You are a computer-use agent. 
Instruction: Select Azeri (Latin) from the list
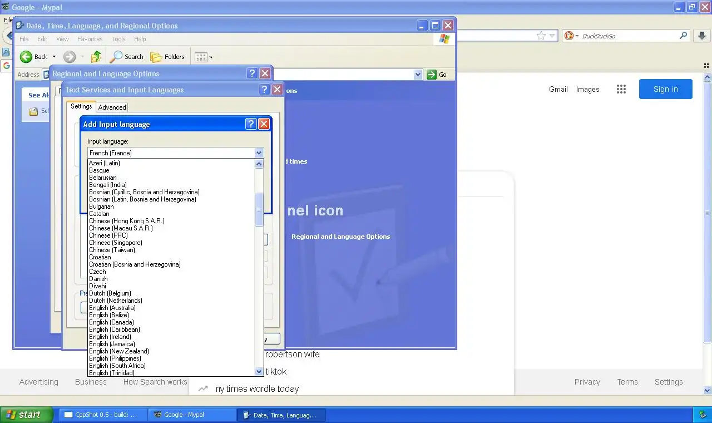click(x=171, y=163)
